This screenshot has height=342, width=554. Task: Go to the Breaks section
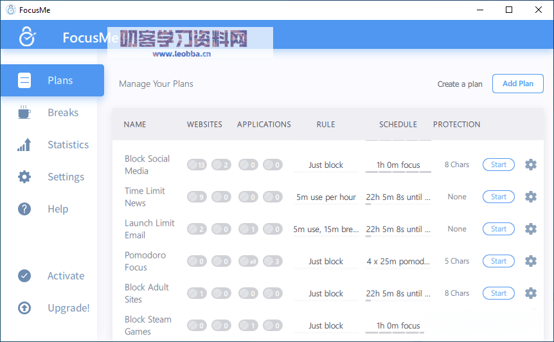point(63,113)
